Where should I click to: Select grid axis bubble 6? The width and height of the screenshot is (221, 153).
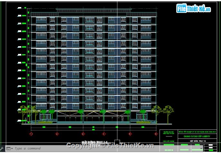[156, 134]
